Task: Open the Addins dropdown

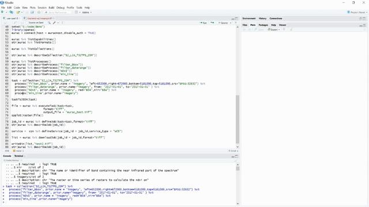Action: click(86, 12)
